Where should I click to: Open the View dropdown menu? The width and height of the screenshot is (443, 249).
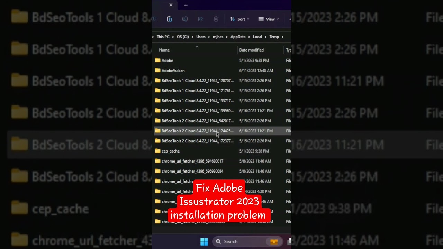[269, 19]
